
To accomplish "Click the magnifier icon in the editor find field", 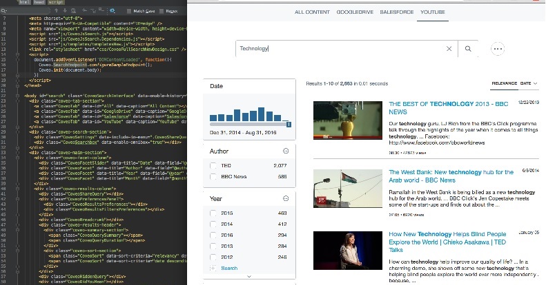I will (3, 11).
